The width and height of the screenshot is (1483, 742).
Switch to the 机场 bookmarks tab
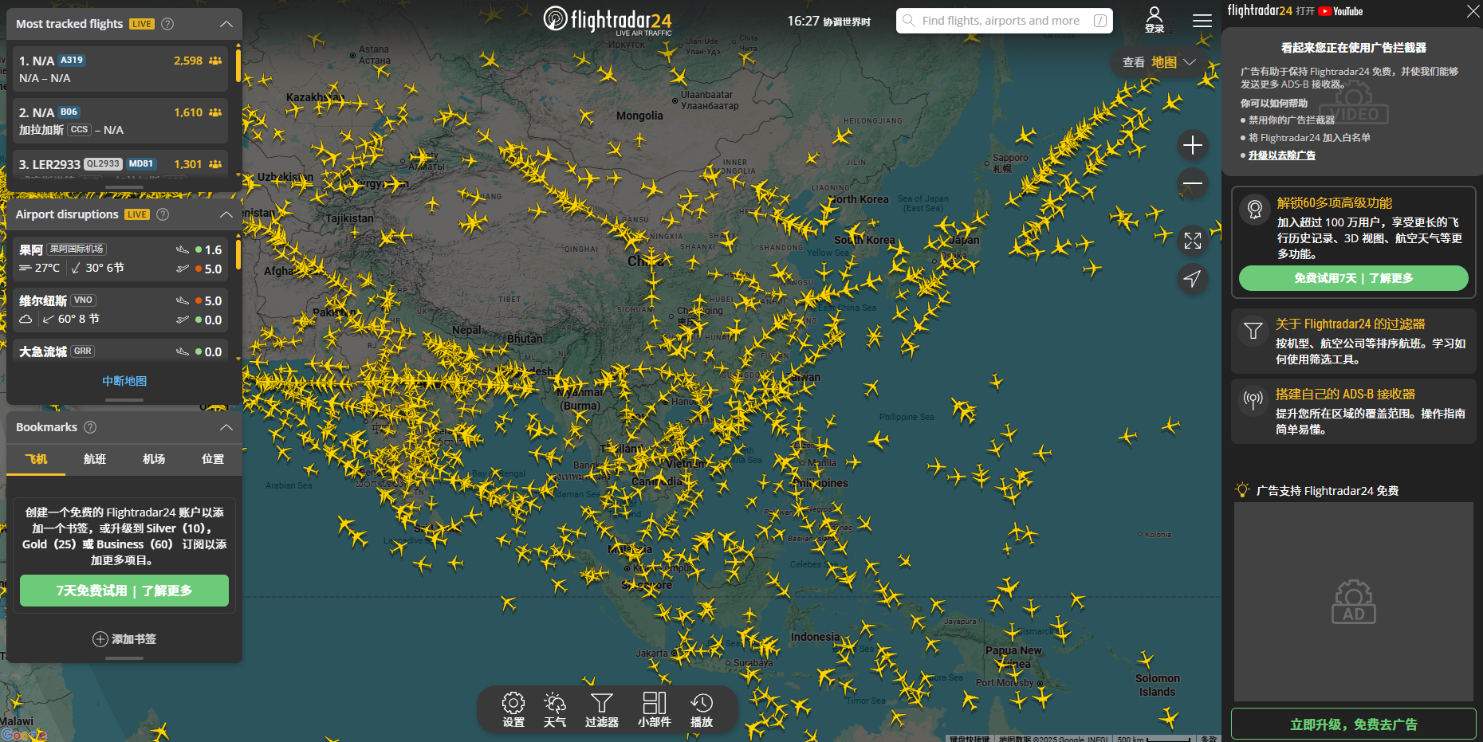(154, 459)
